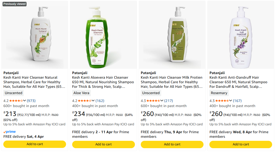
Task: Click the star rating of Anti-Dandruff cleanser
Action: 222,101
